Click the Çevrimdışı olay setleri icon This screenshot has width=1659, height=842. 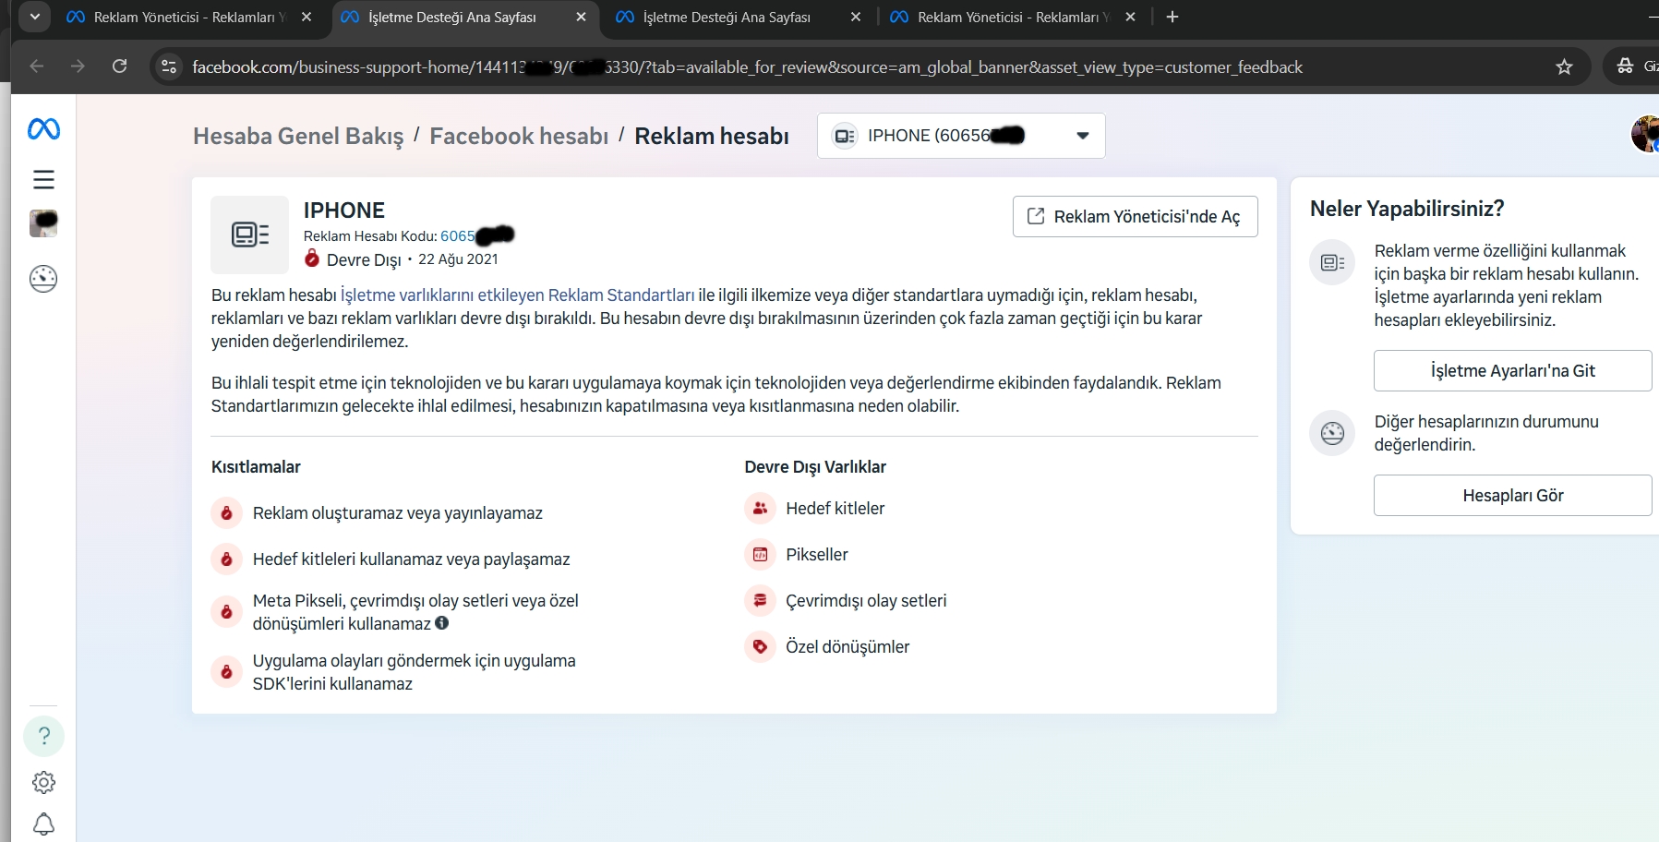click(x=760, y=600)
